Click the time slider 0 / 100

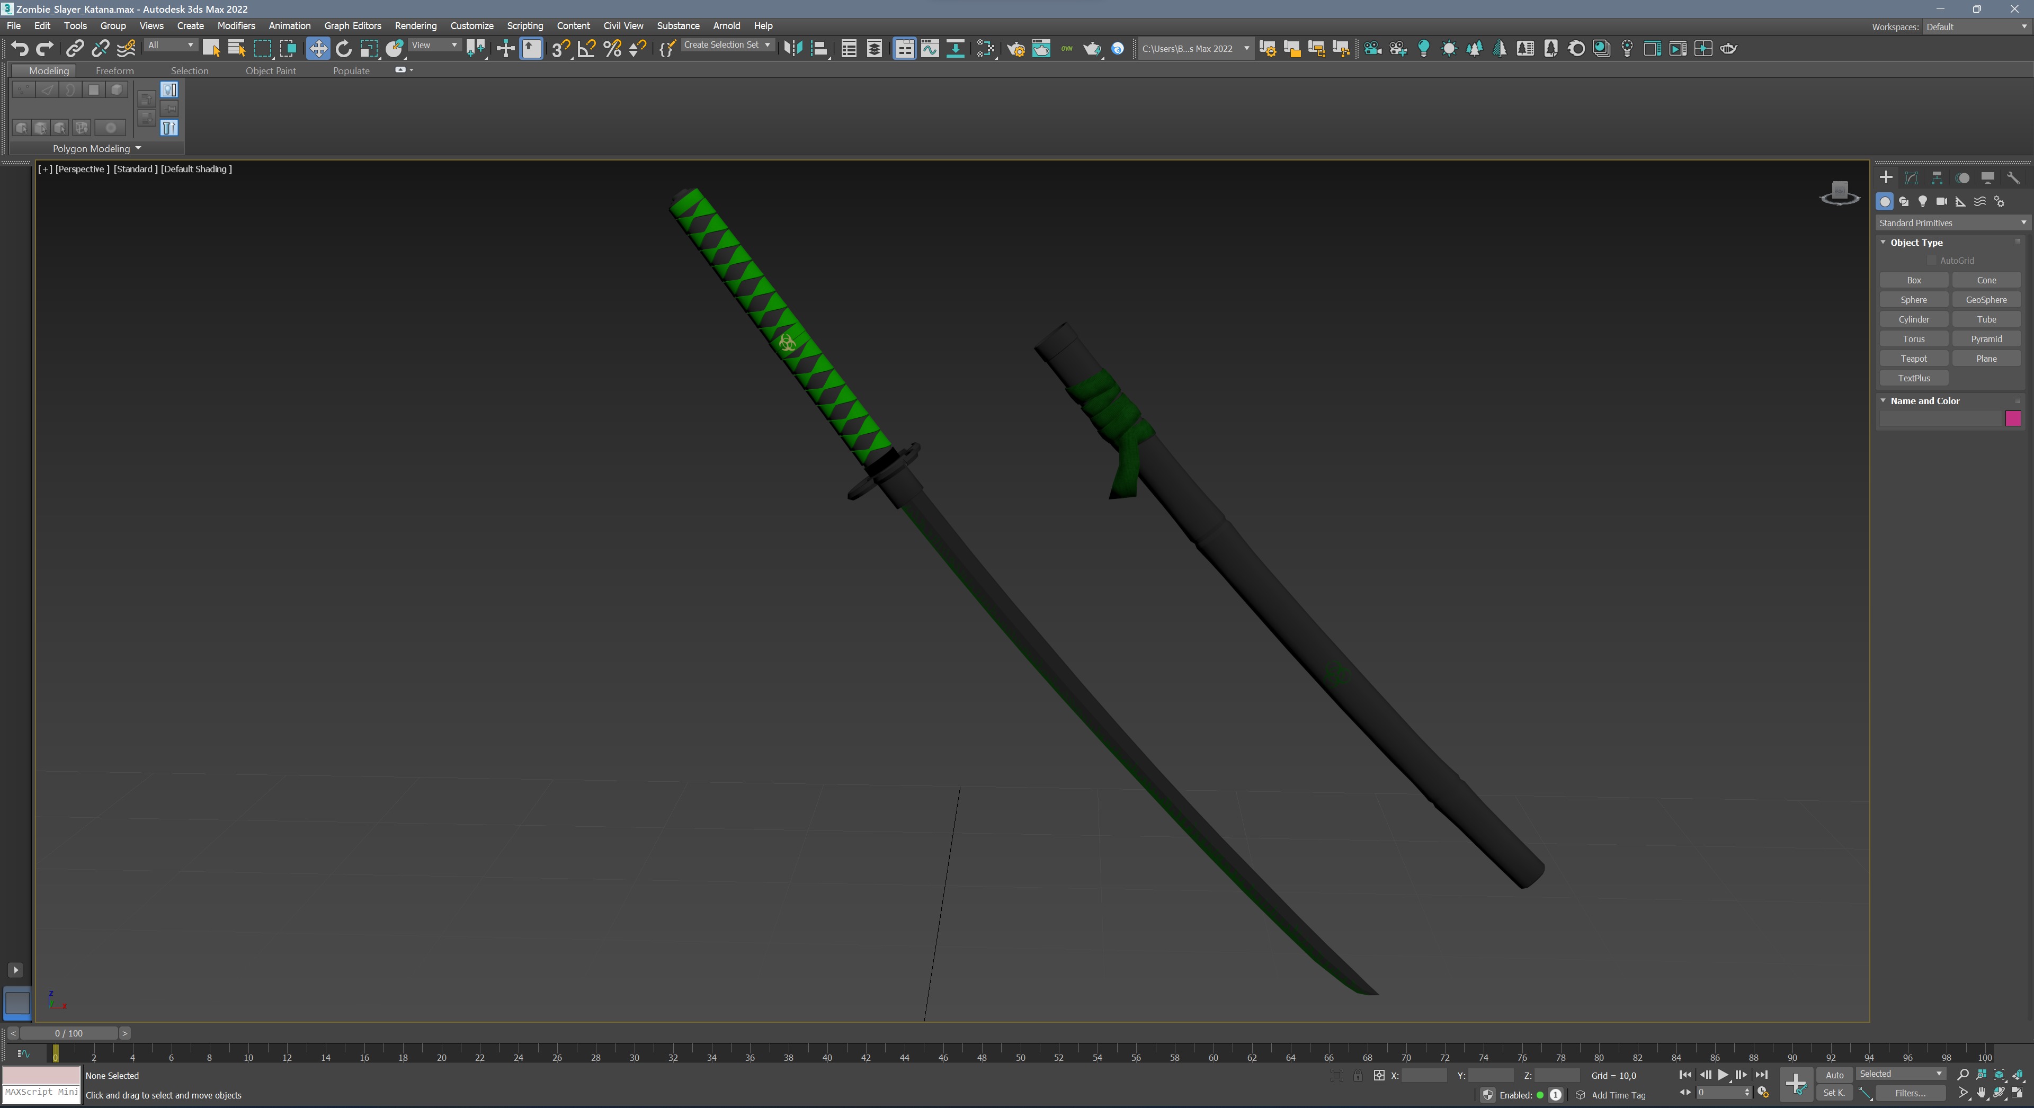(x=69, y=1034)
